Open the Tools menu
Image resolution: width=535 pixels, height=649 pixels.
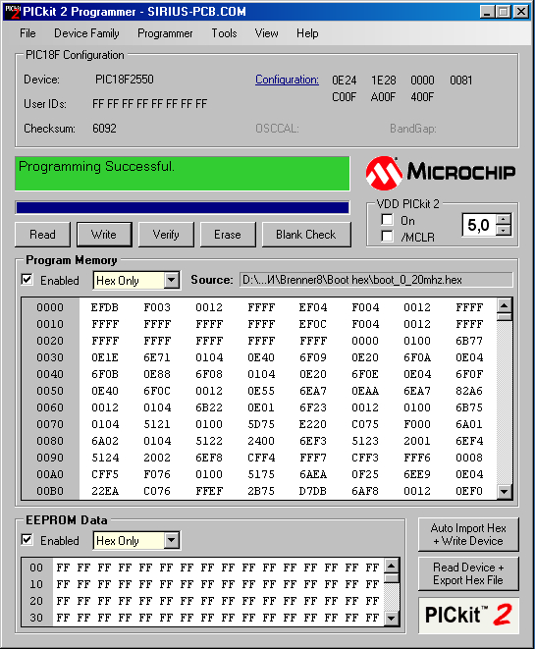[224, 33]
